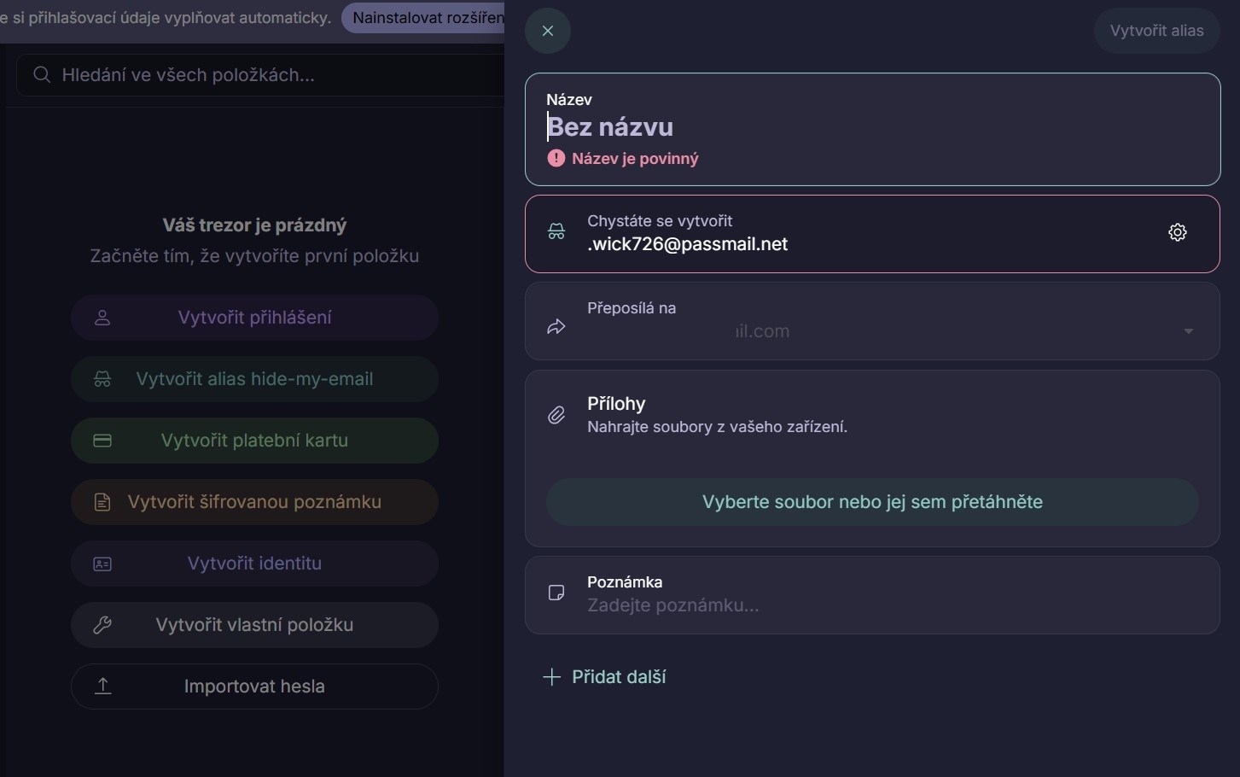Click the plus icon beside Přidat další
The height and width of the screenshot is (777, 1240).
coord(552,677)
